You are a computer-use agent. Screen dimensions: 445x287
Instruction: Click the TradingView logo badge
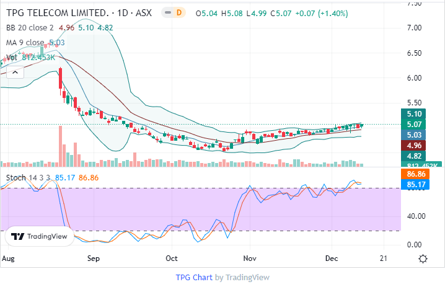(x=39, y=236)
